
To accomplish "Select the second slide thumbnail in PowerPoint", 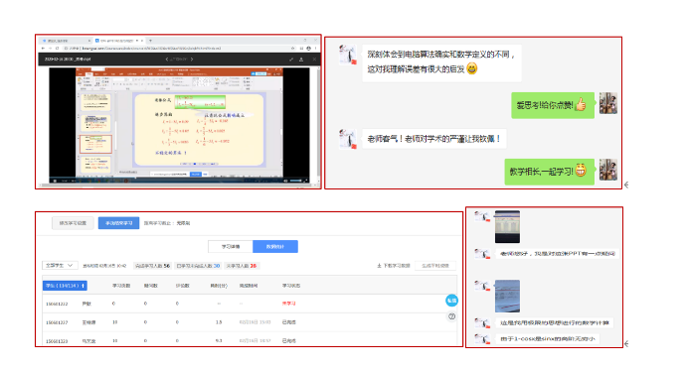I will click(96, 123).
